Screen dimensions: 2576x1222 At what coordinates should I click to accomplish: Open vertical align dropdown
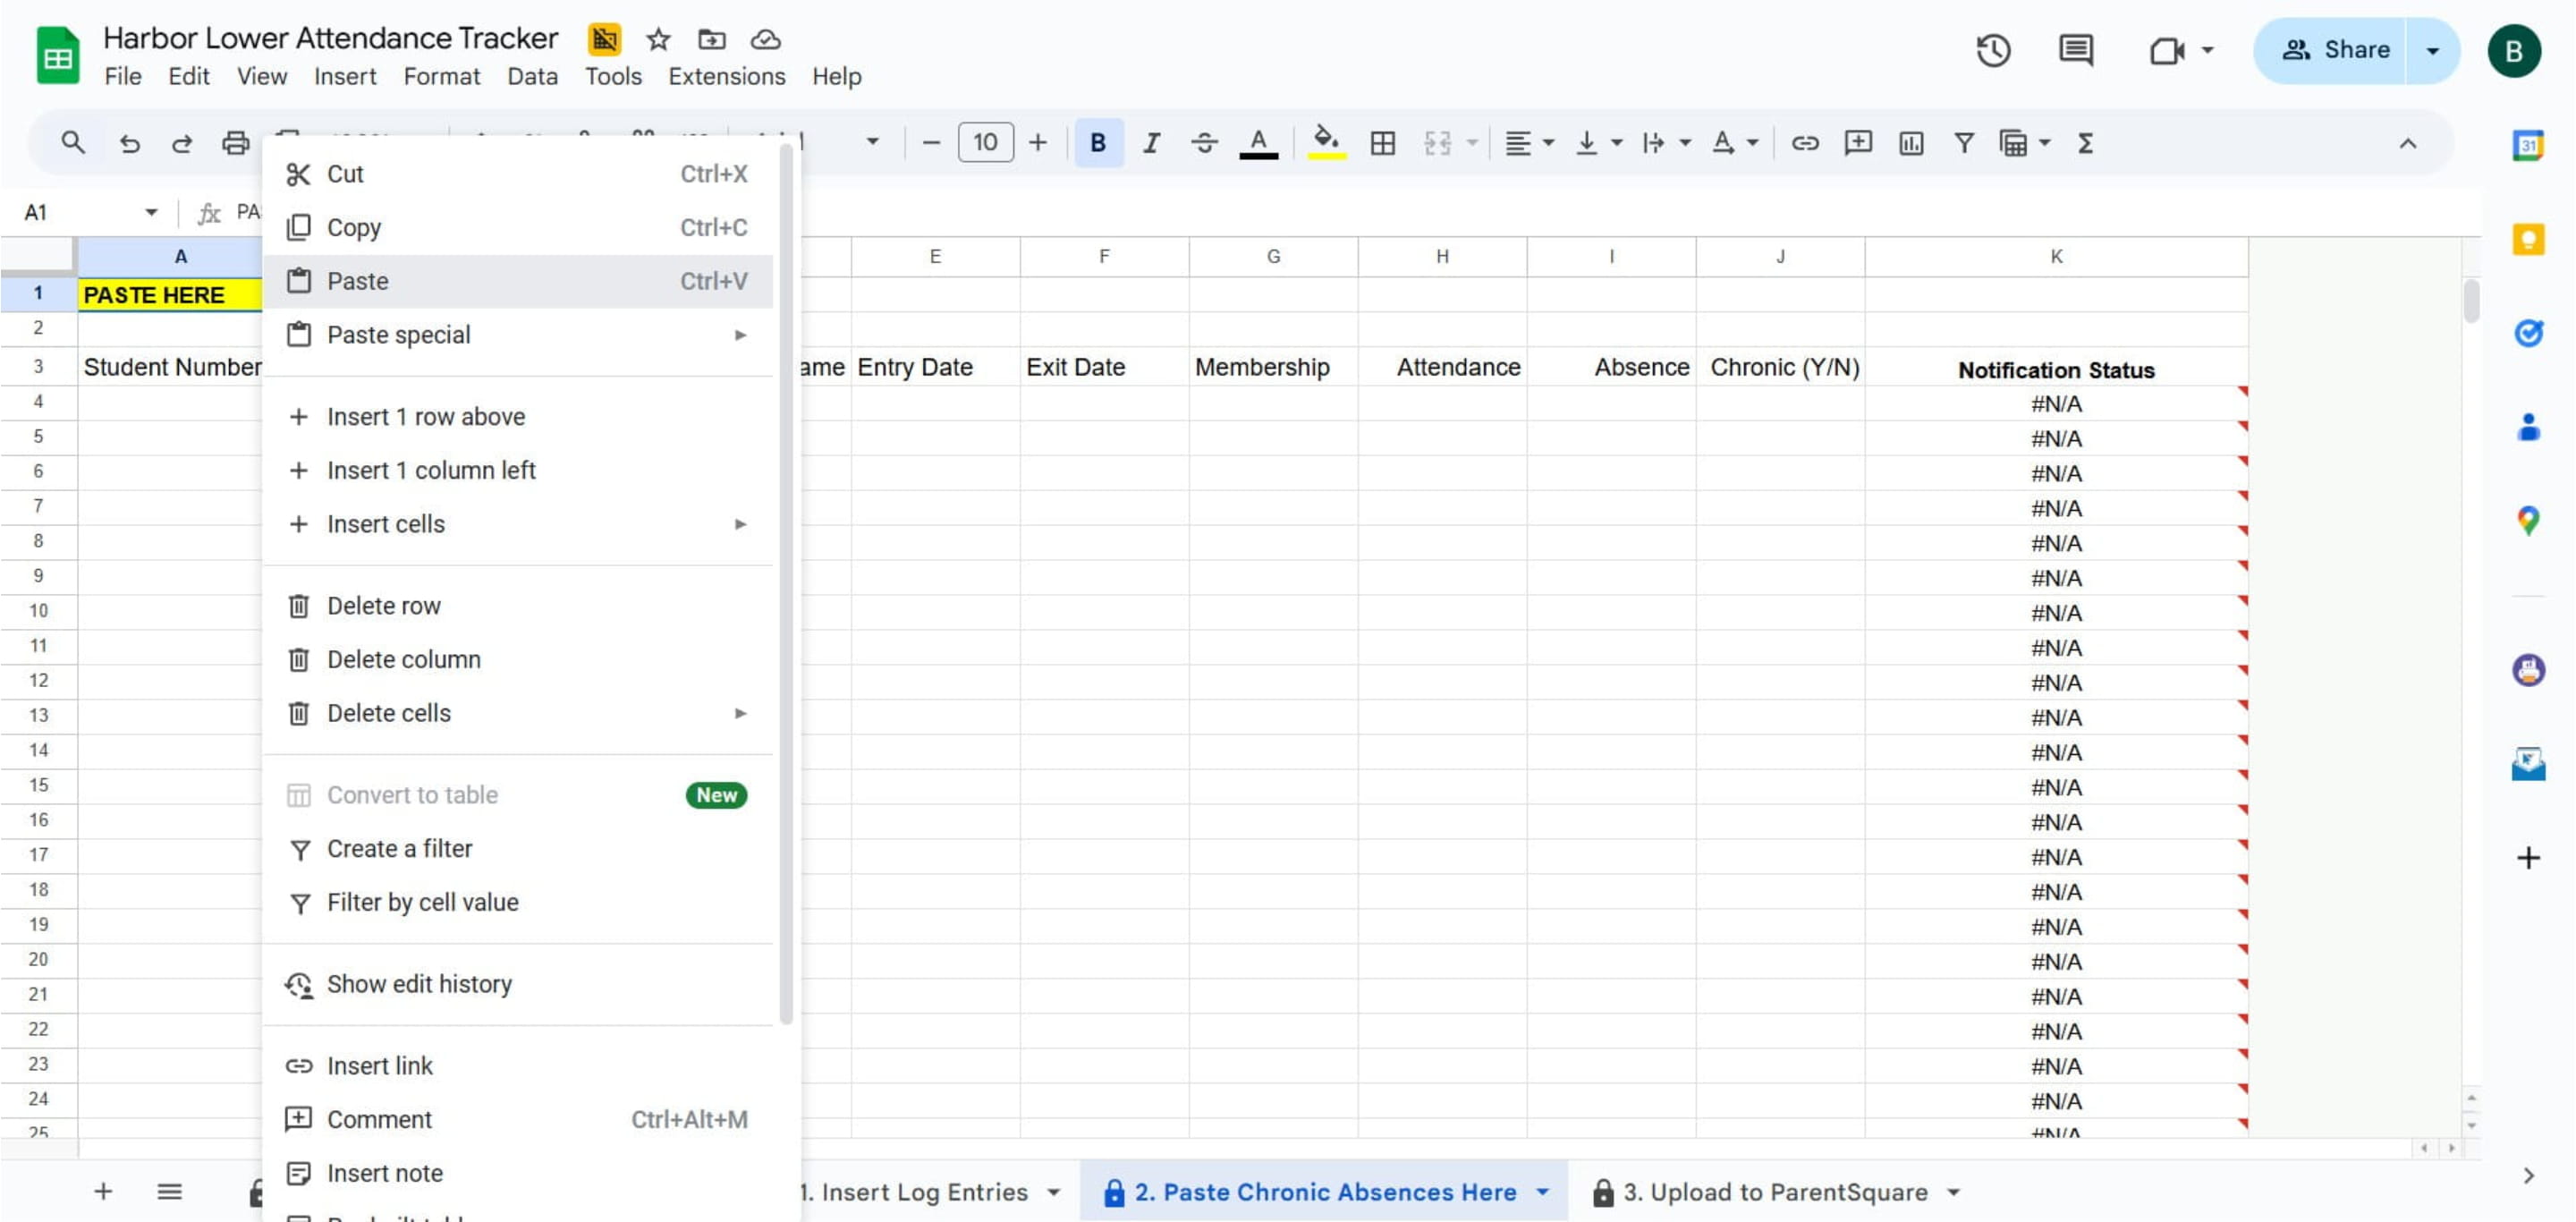tap(1598, 143)
